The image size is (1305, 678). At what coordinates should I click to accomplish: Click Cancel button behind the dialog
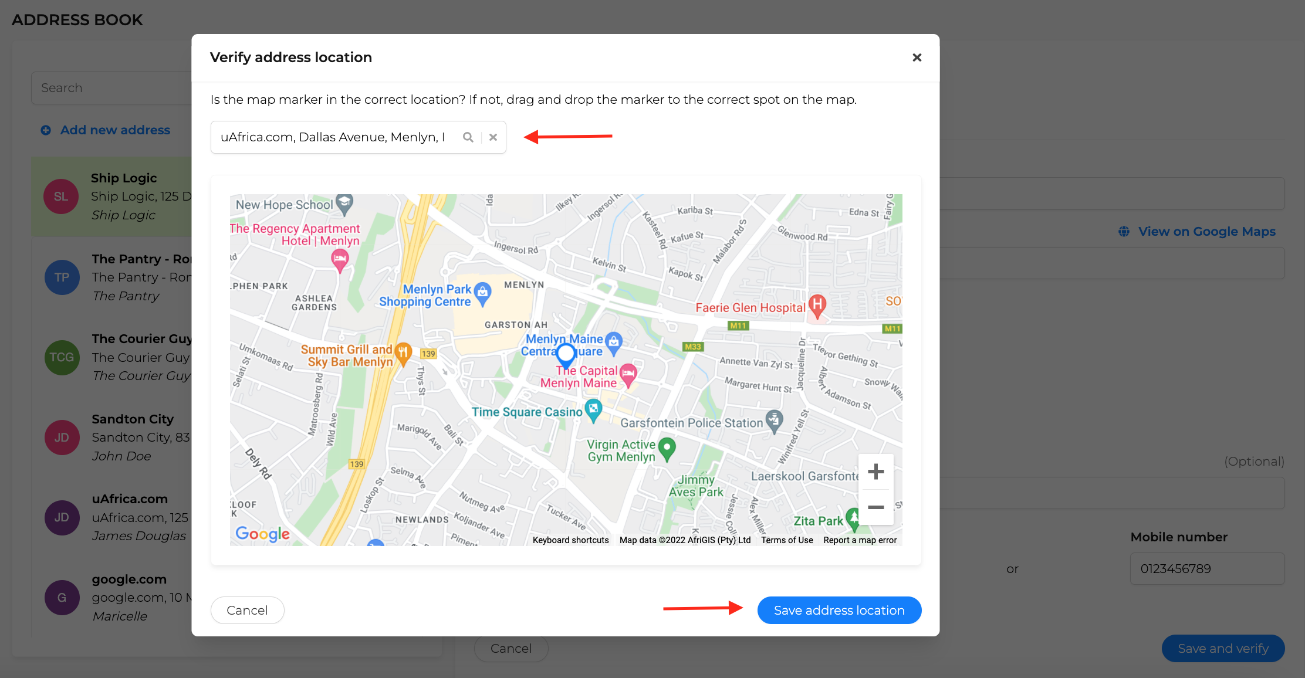[511, 649]
